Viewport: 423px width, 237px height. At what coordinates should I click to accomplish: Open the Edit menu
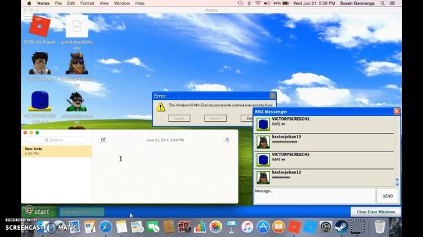(x=71, y=3)
